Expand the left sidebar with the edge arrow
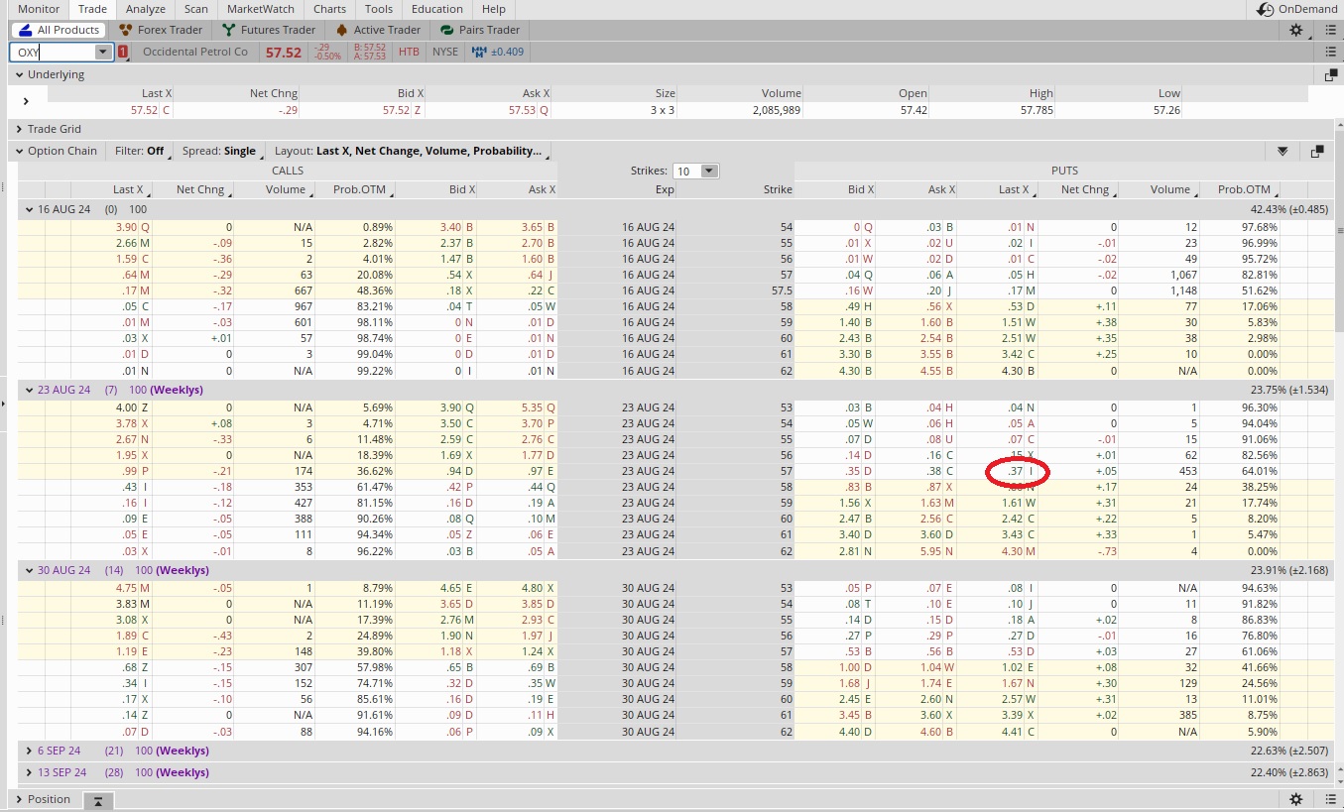Screen dimensions: 1344x812 (4, 404)
